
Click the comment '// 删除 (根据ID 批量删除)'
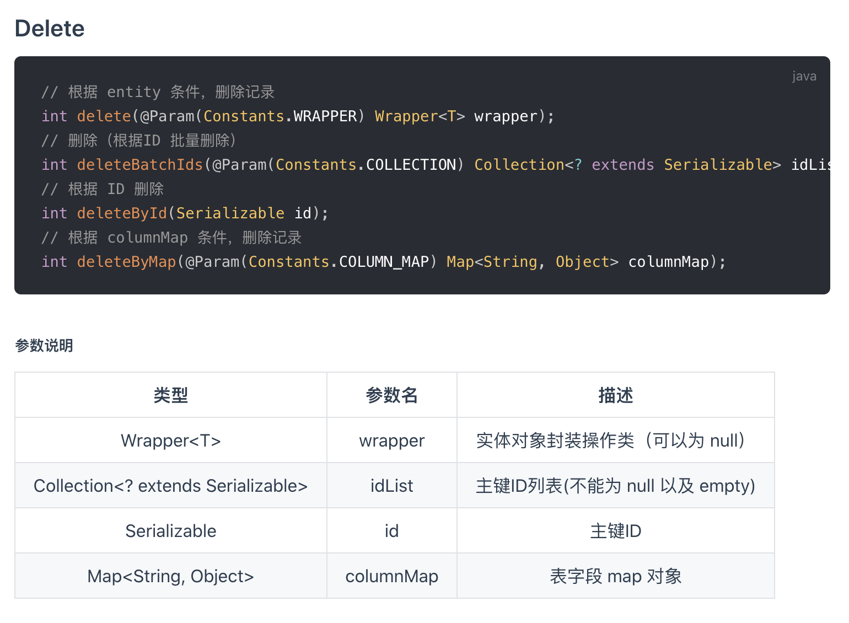click(139, 141)
